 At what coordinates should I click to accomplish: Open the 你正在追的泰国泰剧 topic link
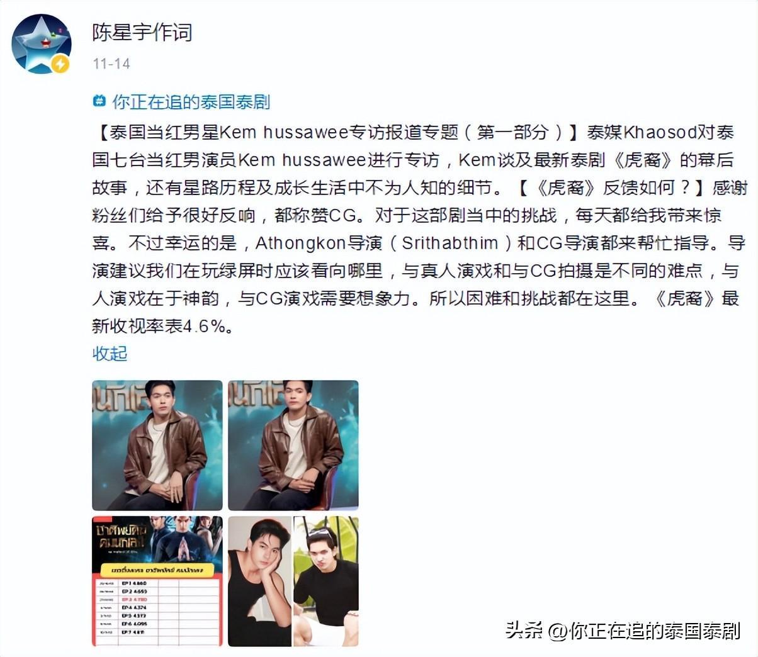click(191, 101)
